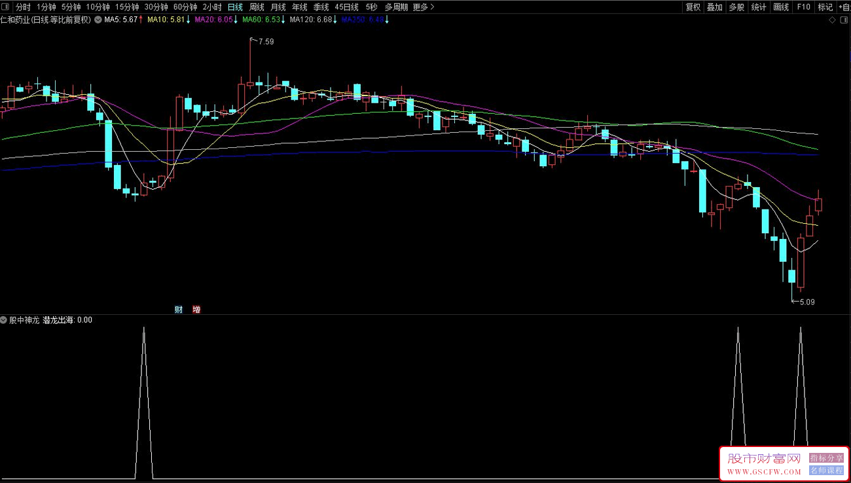
Task: Click the MA60: 6.53 label
Action: coord(261,20)
